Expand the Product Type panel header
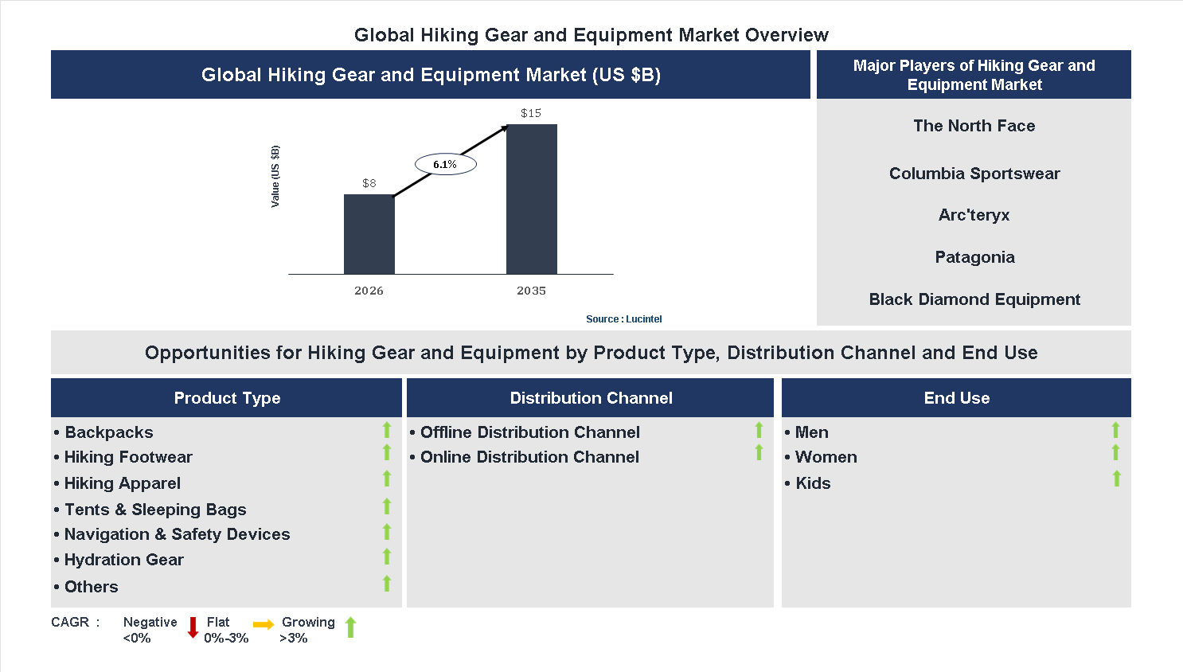Viewport: 1183px width, 672px height. pos(226,397)
